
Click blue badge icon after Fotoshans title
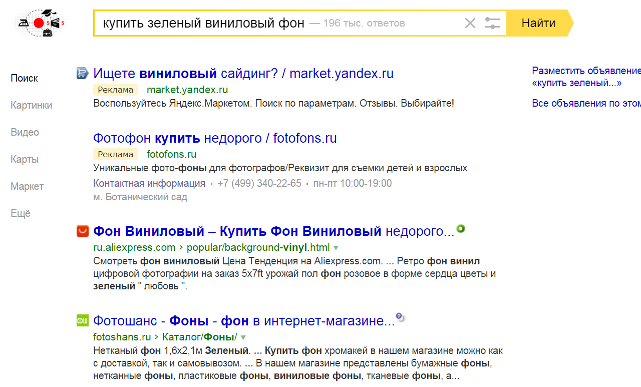(x=400, y=317)
